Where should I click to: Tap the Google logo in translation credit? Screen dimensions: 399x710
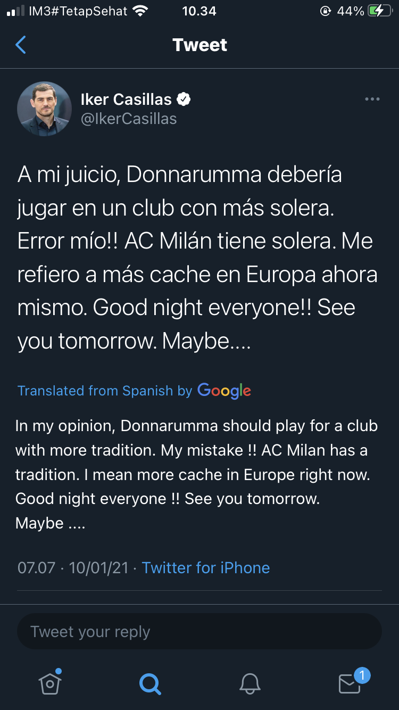(224, 391)
